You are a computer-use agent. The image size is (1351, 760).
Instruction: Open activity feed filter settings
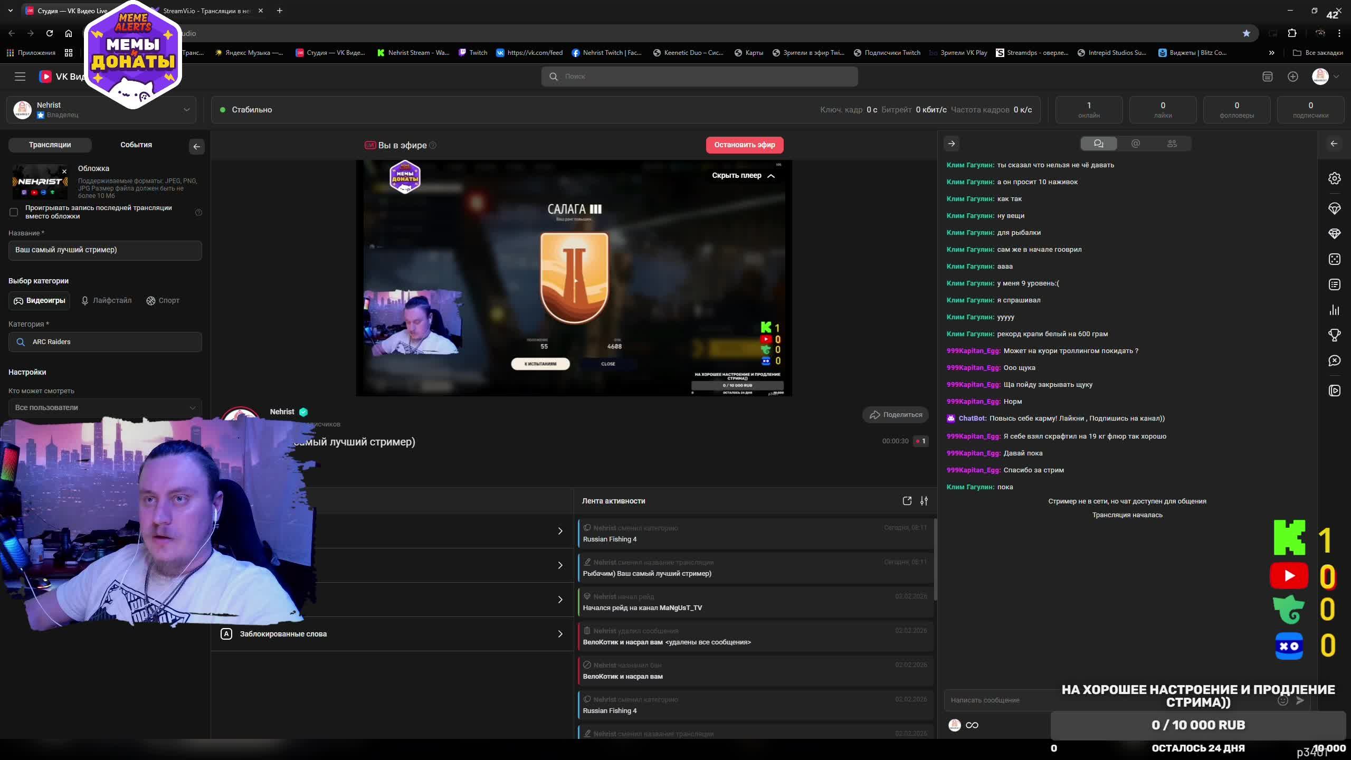(x=924, y=501)
